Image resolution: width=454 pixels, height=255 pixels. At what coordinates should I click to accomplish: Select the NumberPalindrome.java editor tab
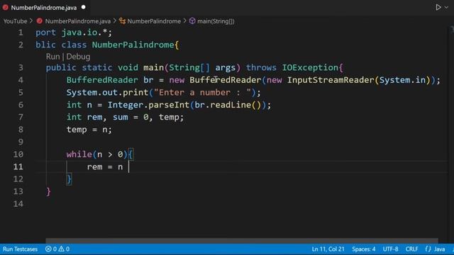tap(44, 8)
